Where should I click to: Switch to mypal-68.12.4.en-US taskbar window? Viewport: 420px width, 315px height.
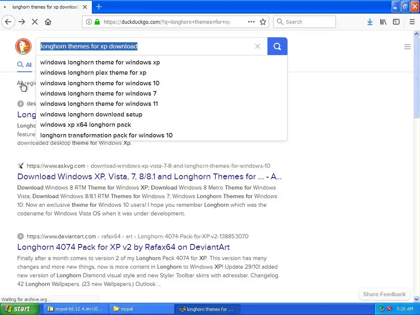tap(75, 309)
